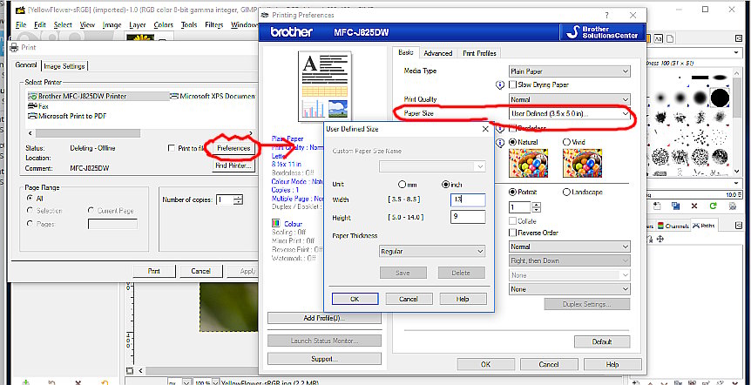Click the Height input field
This screenshot has width=751, height=385.
click(468, 218)
